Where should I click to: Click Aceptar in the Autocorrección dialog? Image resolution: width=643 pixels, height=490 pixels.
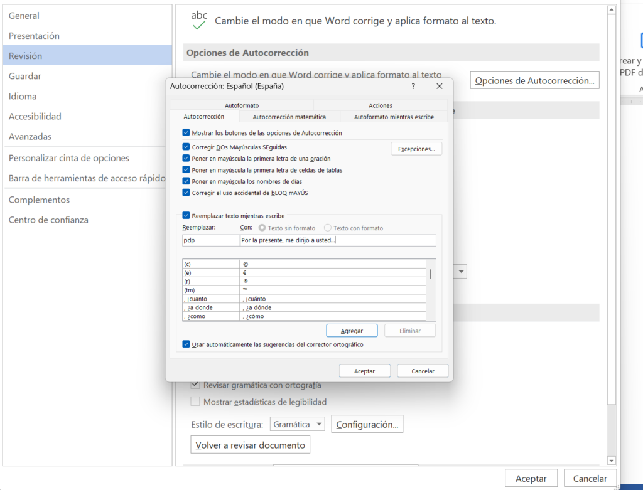pos(364,371)
